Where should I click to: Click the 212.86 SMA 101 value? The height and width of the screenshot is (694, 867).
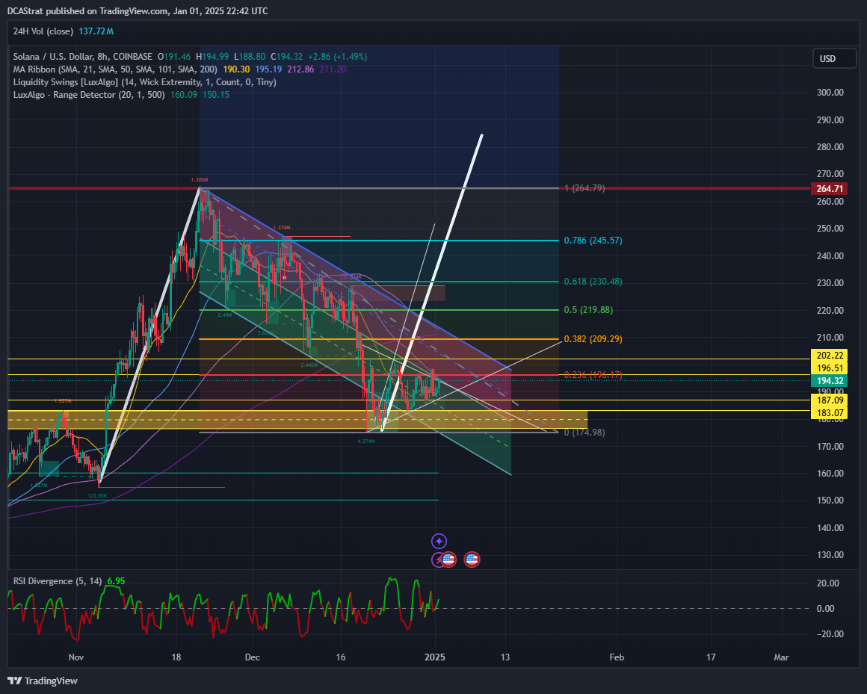[x=300, y=69]
